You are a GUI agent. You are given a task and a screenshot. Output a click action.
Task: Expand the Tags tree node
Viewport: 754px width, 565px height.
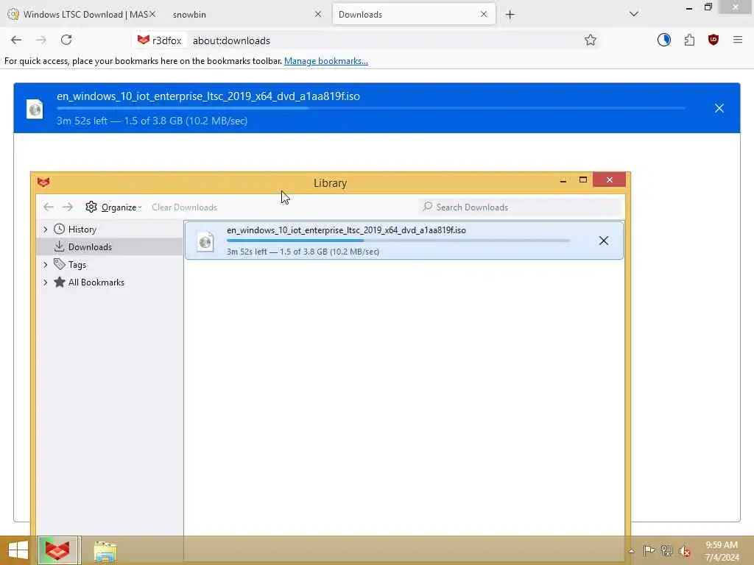(45, 265)
